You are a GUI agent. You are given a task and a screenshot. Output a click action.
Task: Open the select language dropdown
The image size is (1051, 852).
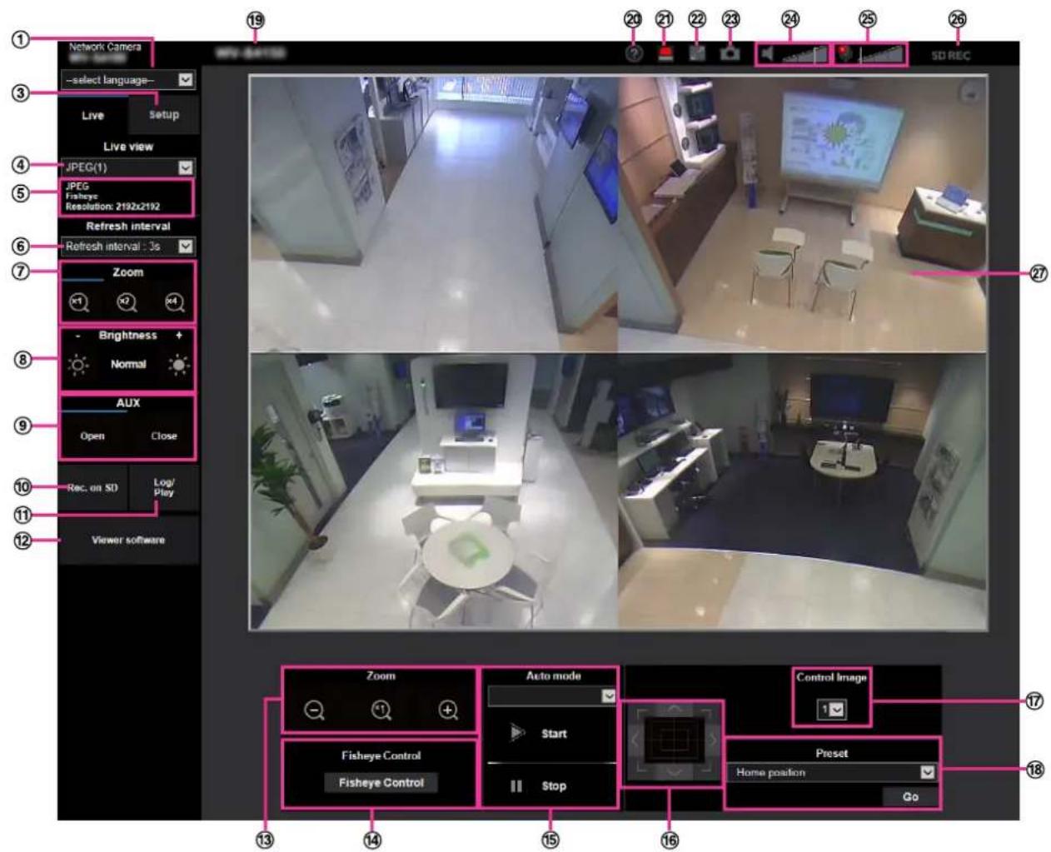pos(128,80)
